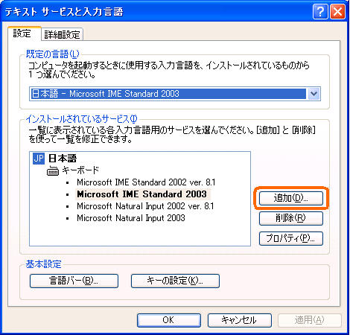Screen dimensions: 350x335
Task: Select Microsoft IME Standard 2003 in list
Action: [142, 194]
